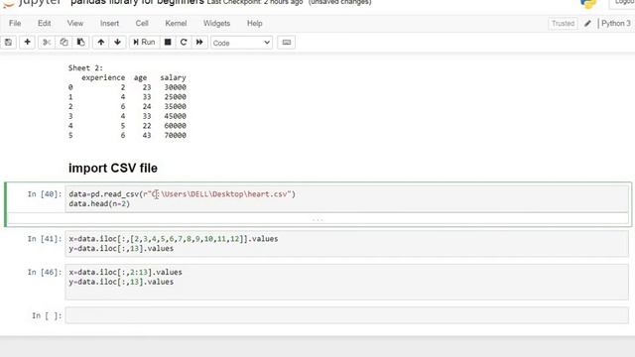Viewport: 635px width, 357px height.
Task: Move the selected cell down
Action: (117, 42)
